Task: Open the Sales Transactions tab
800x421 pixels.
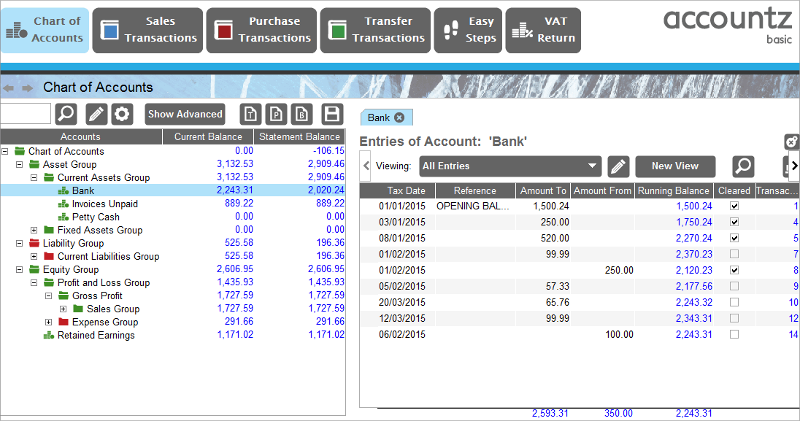Action: [x=147, y=30]
